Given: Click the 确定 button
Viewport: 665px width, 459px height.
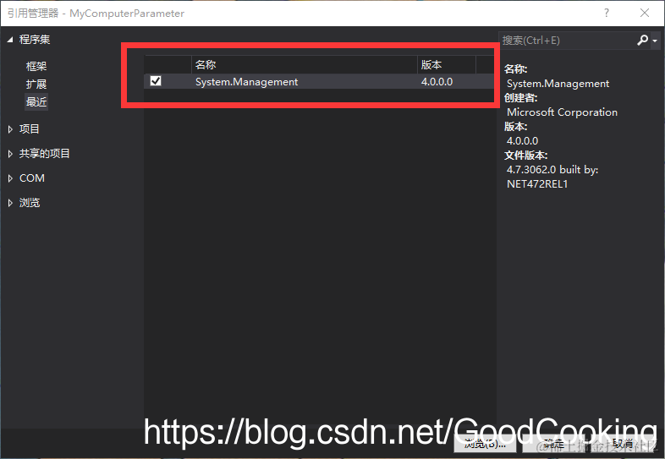Looking at the screenshot, I should pos(553,444).
